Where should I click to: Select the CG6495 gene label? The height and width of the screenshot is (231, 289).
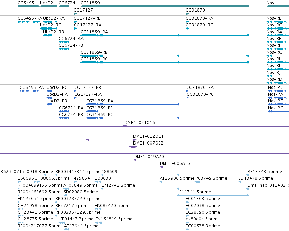[26, 3]
